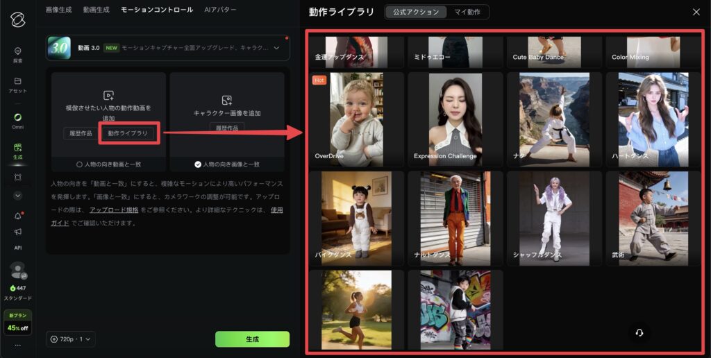Screen dimensions: 711x358
Task: Open the 探索 (Explore) sidebar icon
Action: coord(17,53)
